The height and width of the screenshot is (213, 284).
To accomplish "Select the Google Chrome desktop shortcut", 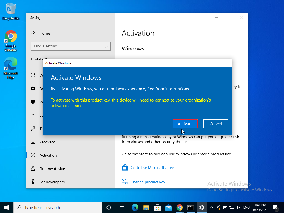I will coord(11,41).
